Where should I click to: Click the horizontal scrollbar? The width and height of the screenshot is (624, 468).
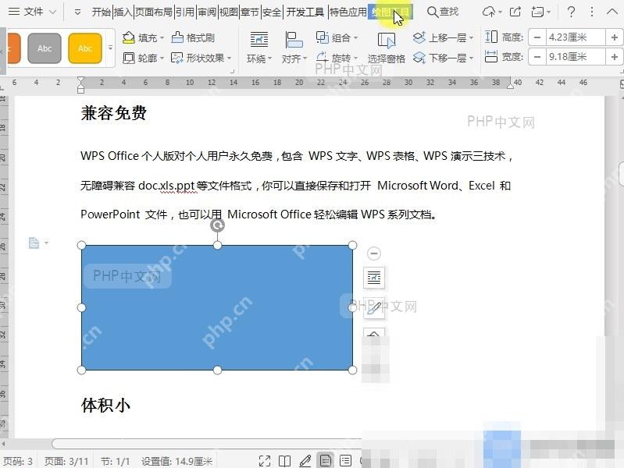click(207, 443)
